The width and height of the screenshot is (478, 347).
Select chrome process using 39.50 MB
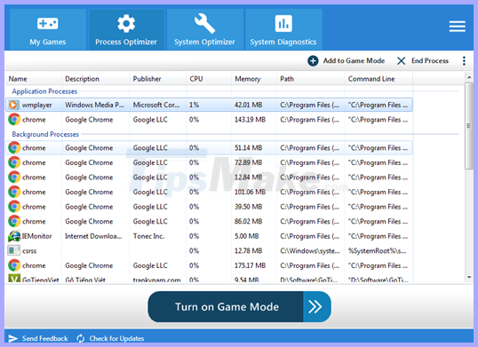click(209, 207)
